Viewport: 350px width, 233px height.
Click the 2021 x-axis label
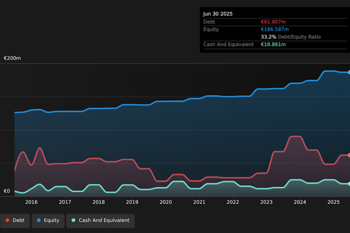pyautogui.click(x=199, y=202)
